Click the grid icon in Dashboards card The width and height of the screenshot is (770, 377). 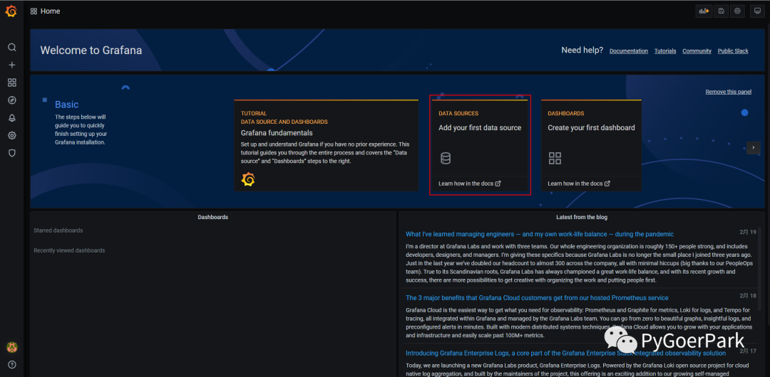pos(555,159)
